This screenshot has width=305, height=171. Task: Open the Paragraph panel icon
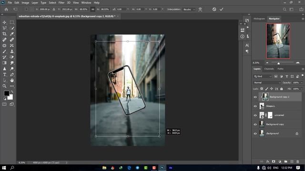(247, 51)
